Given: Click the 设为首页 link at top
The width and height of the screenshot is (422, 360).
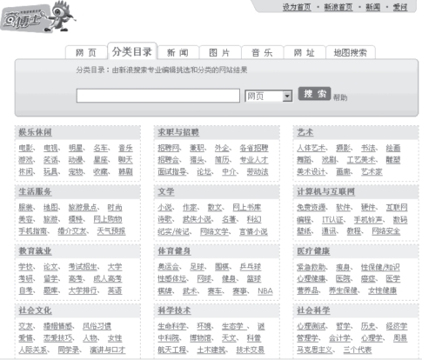Looking at the screenshot, I should pos(297,7).
